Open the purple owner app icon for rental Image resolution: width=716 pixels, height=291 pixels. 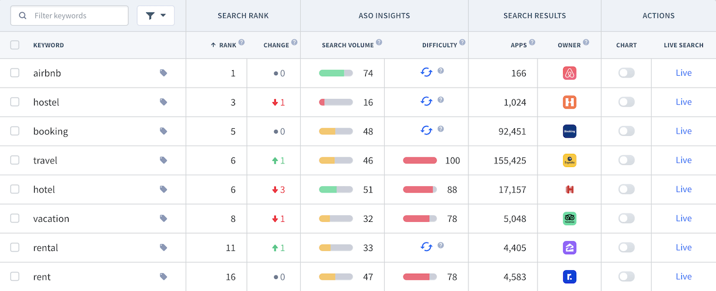(569, 247)
